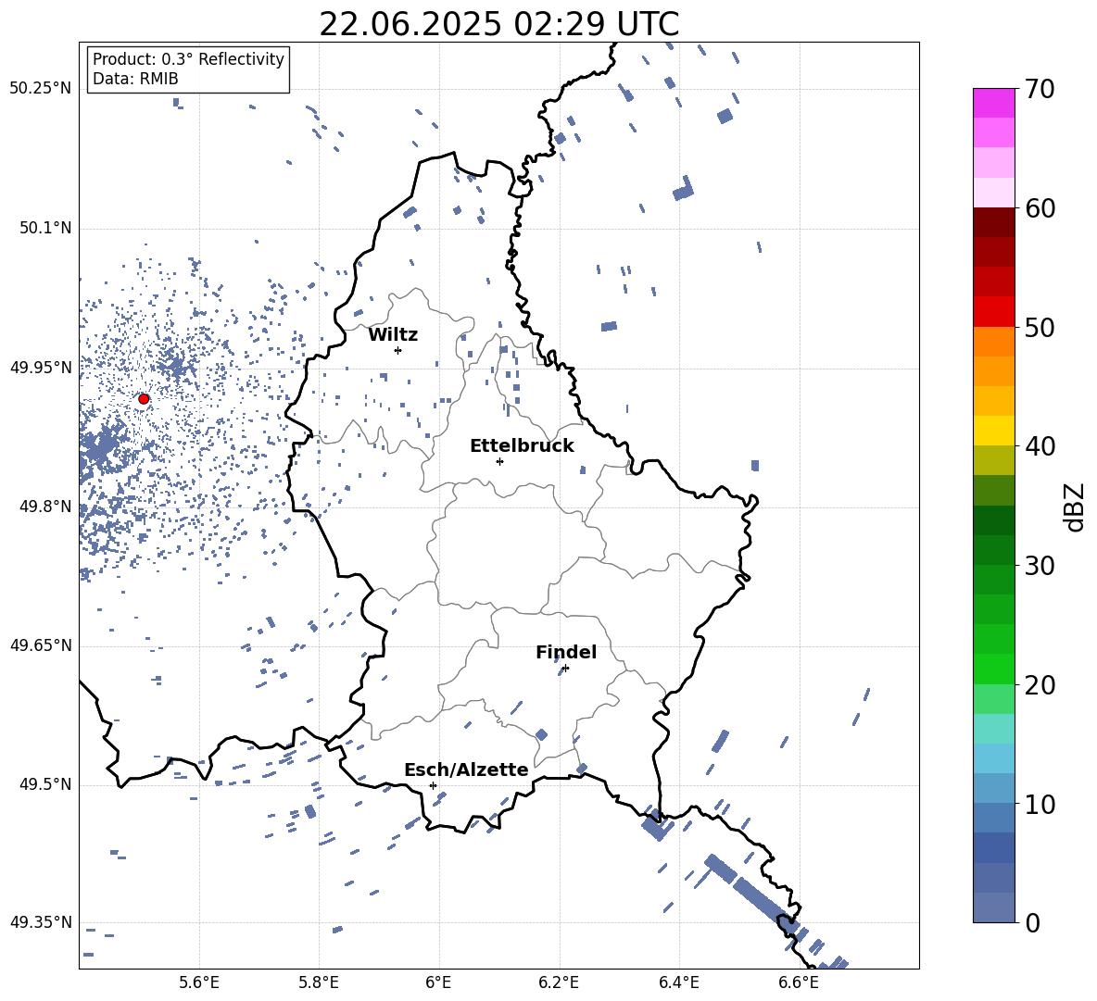Viewport: 1097px width, 1001px height.
Task: Click the 6.2°E longitude label
Action: click(x=559, y=982)
